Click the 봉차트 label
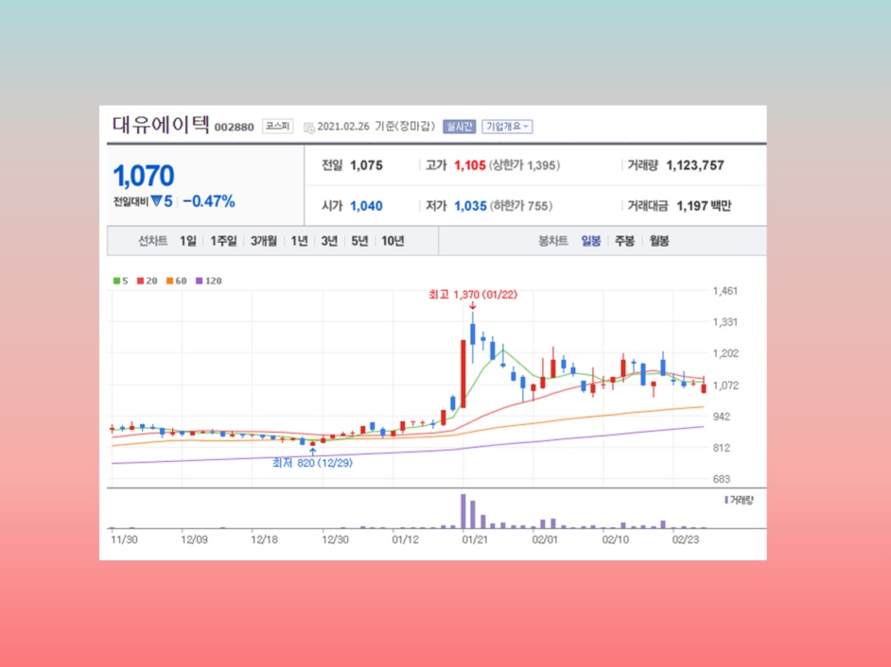 click(x=553, y=241)
